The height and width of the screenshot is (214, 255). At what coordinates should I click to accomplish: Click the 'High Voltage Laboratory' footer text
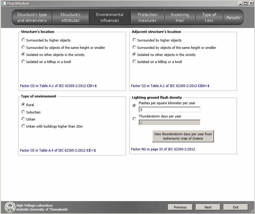pos(34,205)
